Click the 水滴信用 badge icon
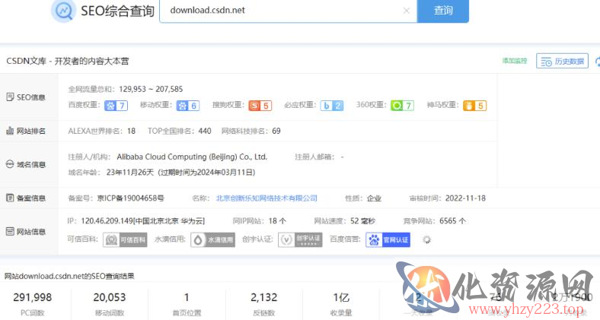 (x=212, y=239)
